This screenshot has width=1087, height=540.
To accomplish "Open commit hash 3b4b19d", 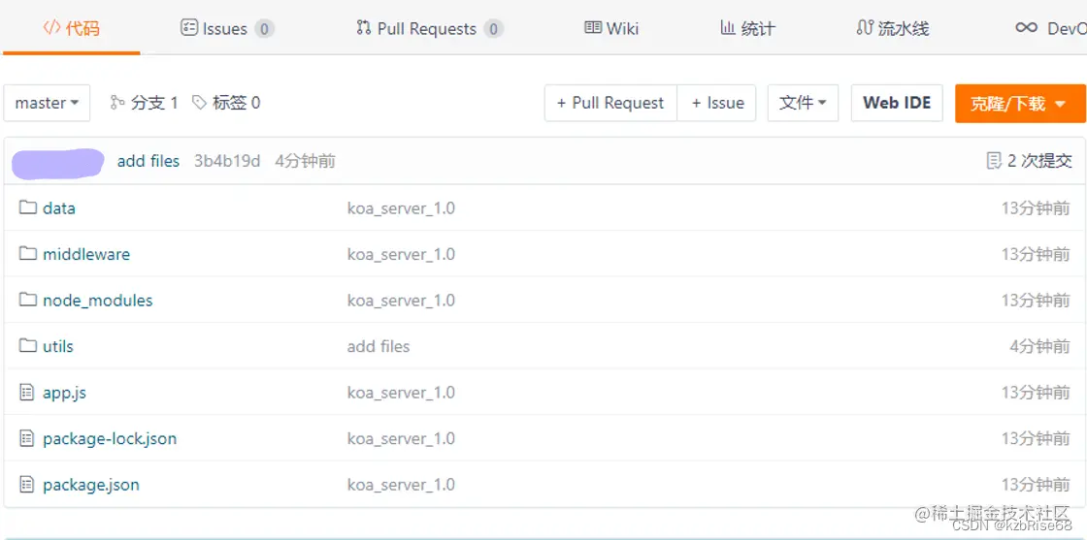I will tap(227, 161).
